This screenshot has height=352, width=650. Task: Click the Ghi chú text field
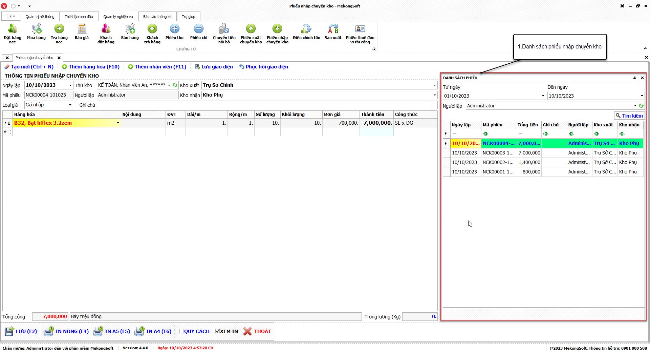(x=264, y=105)
